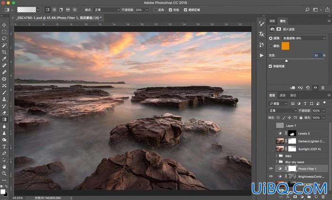
Task: Toggle the Dither (仿色) checkbox
Action: click(x=170, y=10)
